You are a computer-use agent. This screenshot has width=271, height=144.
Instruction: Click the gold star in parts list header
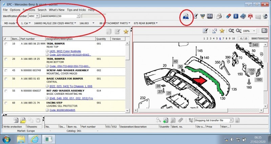126,31
